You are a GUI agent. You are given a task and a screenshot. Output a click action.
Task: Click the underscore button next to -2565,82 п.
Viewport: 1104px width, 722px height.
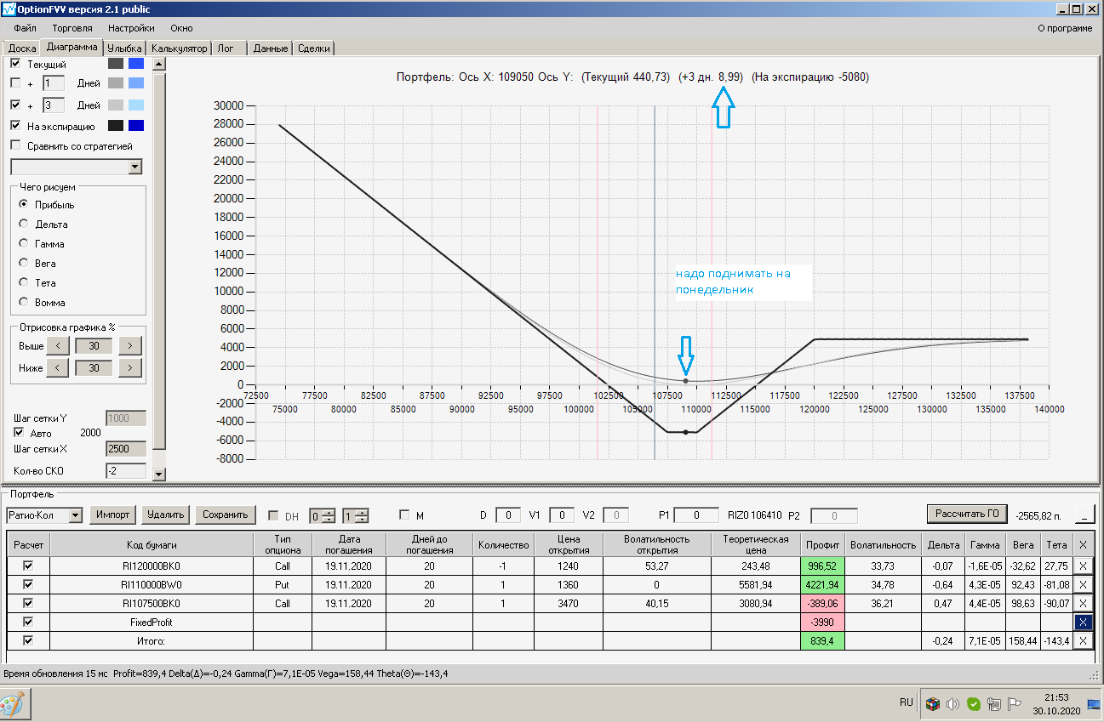tap(1084, 514)
